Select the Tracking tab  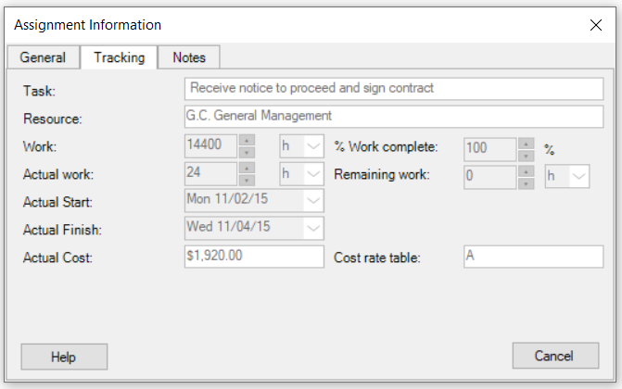119,57
